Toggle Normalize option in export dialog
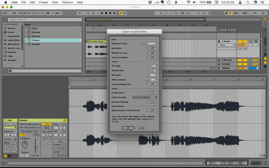 pyautogui.click(x=152, y=48)
